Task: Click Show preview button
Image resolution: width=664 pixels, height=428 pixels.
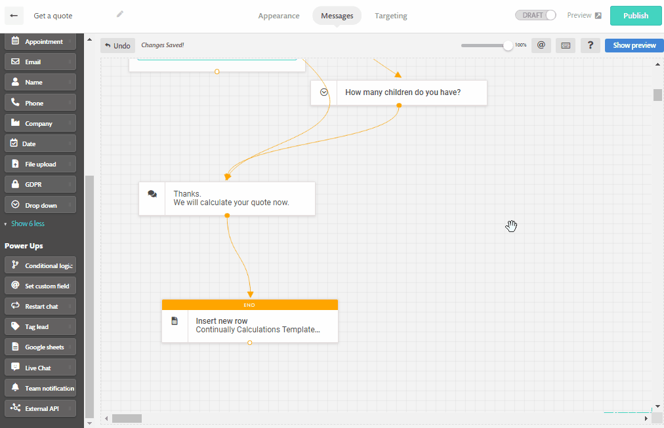Action: click(x=634, y=45)
